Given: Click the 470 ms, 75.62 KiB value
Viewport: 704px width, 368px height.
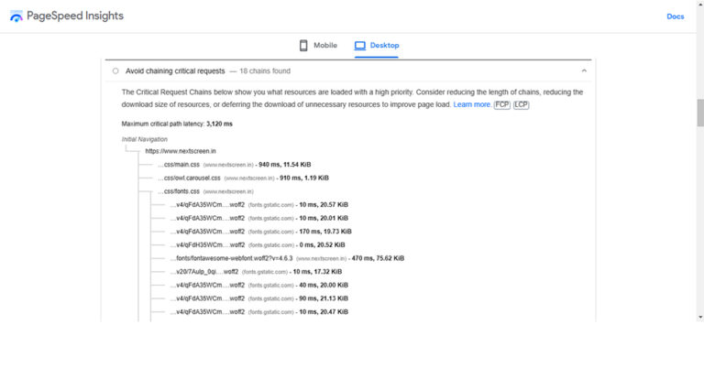Looking at the screenshot, I should coord(378,258).
